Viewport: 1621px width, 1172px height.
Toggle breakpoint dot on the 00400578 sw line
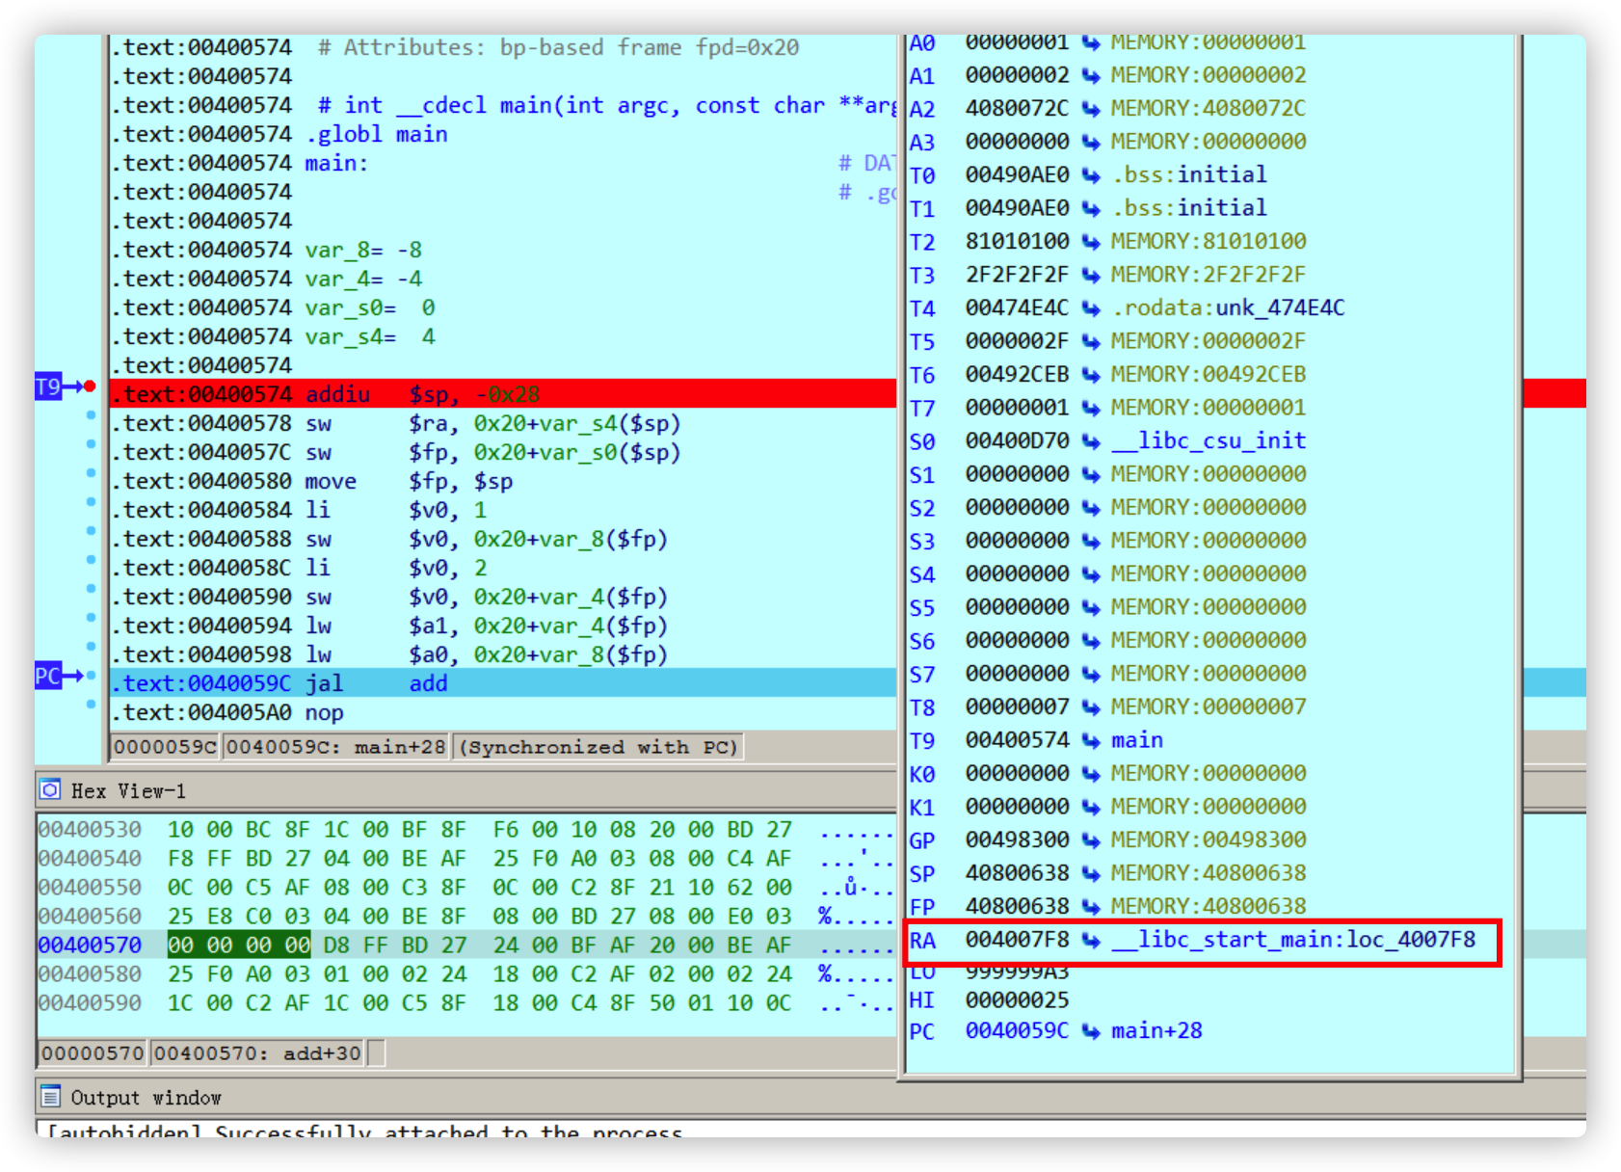(91, 415)
